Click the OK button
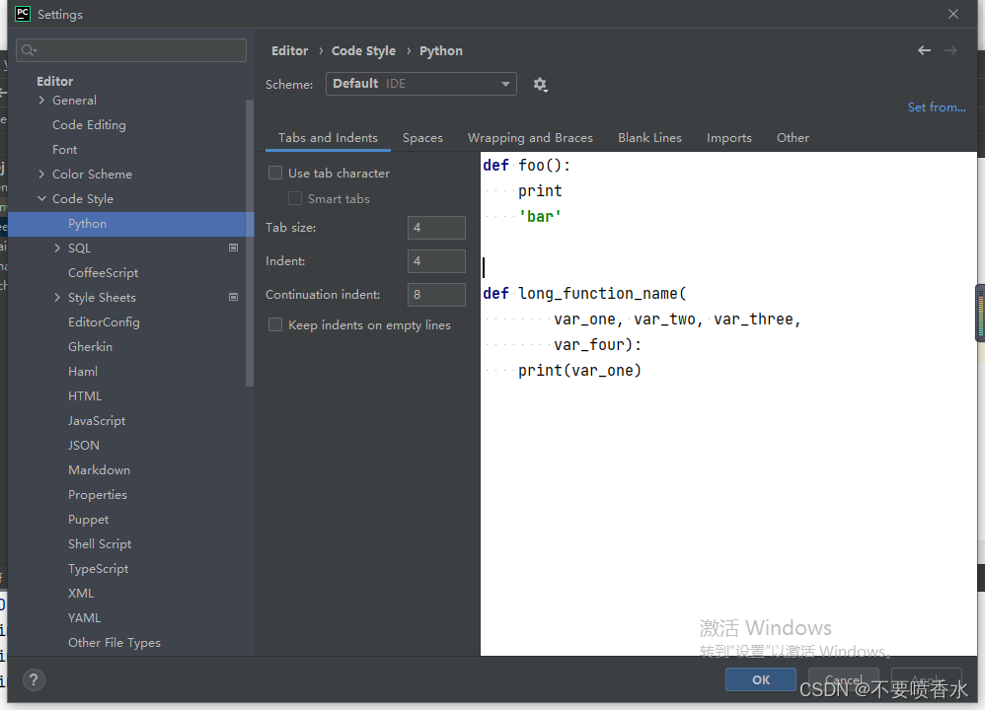Image resolution: width=985 pixels, height=710 pixels. pyautogui.click(x=761, y=679)
